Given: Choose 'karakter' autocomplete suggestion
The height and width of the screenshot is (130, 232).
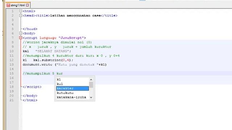Looking at the screenshot, I should point(72,88).
